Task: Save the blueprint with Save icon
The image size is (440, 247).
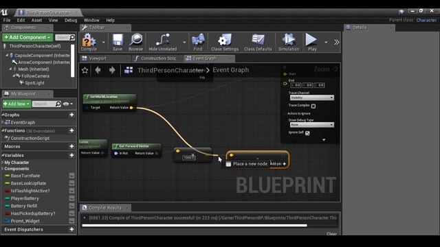Action: pyautogui.click(x=118, y=42)
